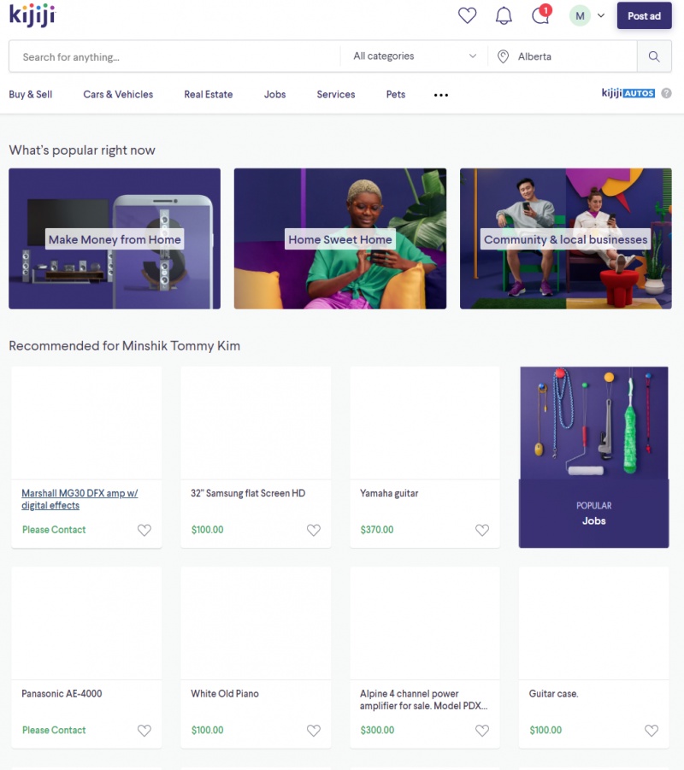Expand the All categories dropdown

(x=415, y=56)
